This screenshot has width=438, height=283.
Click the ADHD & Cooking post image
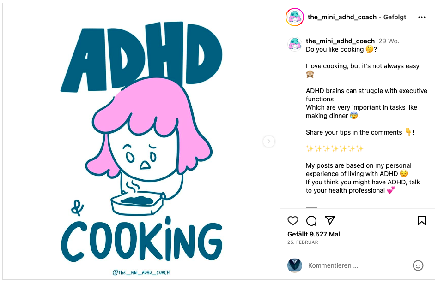point(141,141)
